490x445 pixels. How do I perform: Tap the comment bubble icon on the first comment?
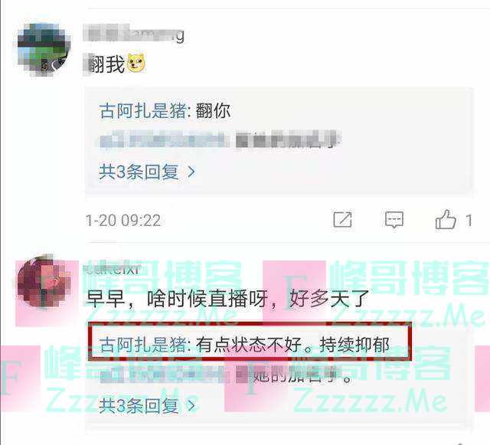point(394,220)
